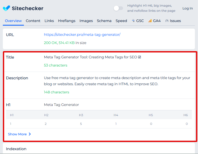Click the "200 OK" status text

pos(50,43)
